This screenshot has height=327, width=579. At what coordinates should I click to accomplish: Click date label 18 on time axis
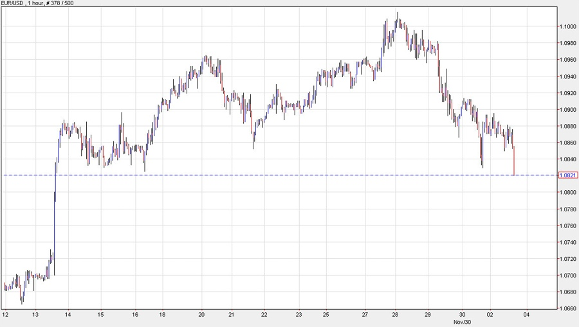point(163,315)
